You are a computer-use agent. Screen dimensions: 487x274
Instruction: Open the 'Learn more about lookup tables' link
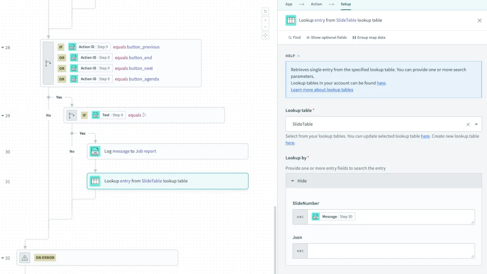(x=322, y=90)
